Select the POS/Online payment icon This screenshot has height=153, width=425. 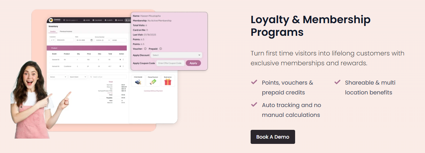(138, 82)
